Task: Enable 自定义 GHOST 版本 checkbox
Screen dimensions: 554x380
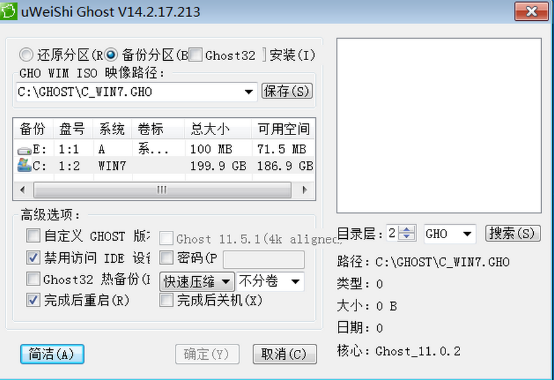Action: 33,235
